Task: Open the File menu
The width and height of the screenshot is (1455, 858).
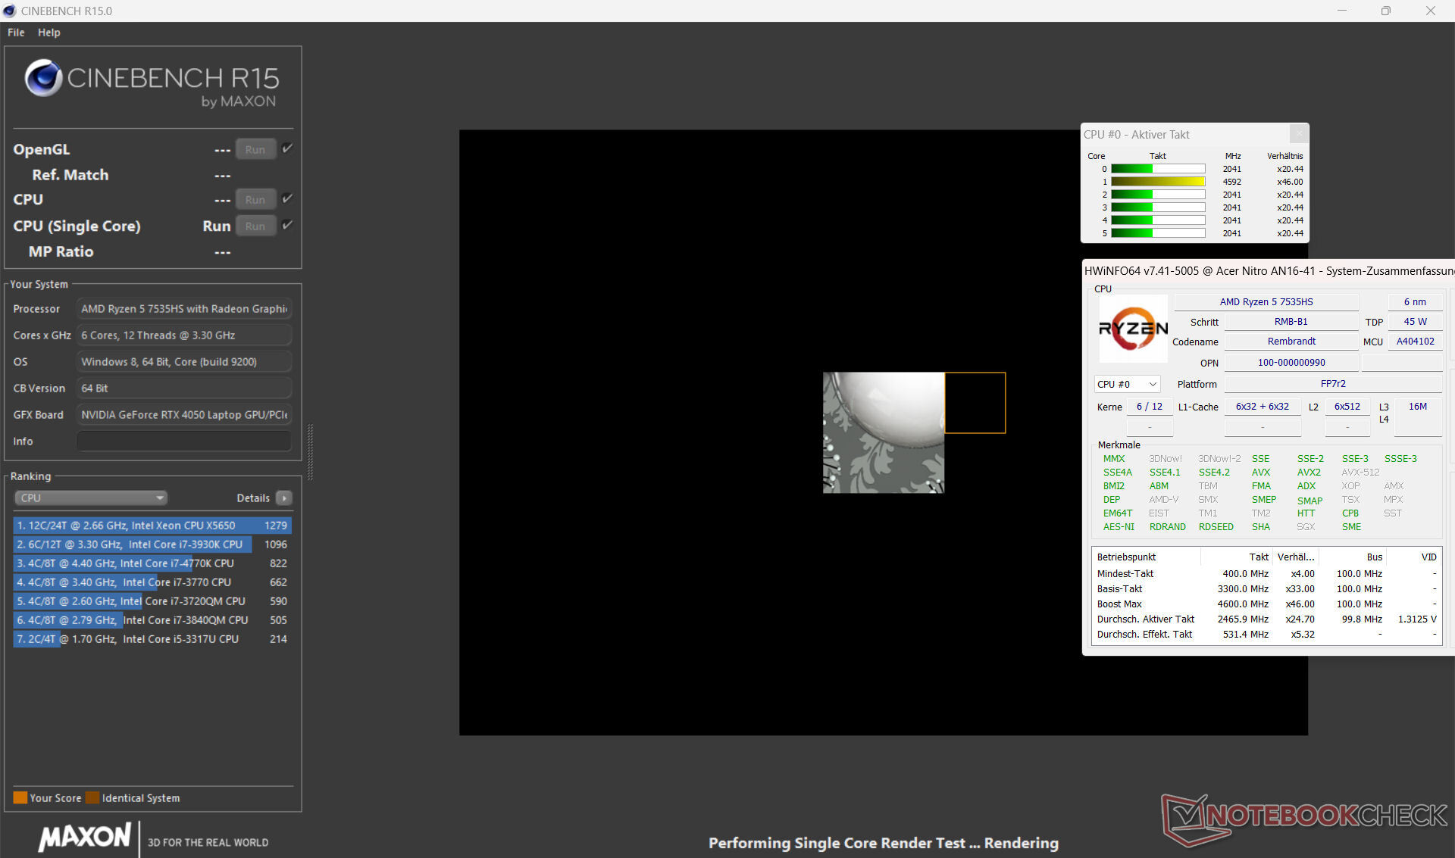Action: (16, 33)
